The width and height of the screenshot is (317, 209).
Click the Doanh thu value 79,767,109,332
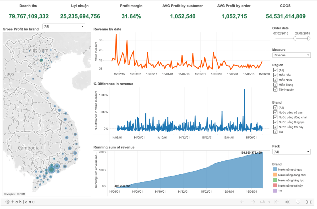(29, 16)
